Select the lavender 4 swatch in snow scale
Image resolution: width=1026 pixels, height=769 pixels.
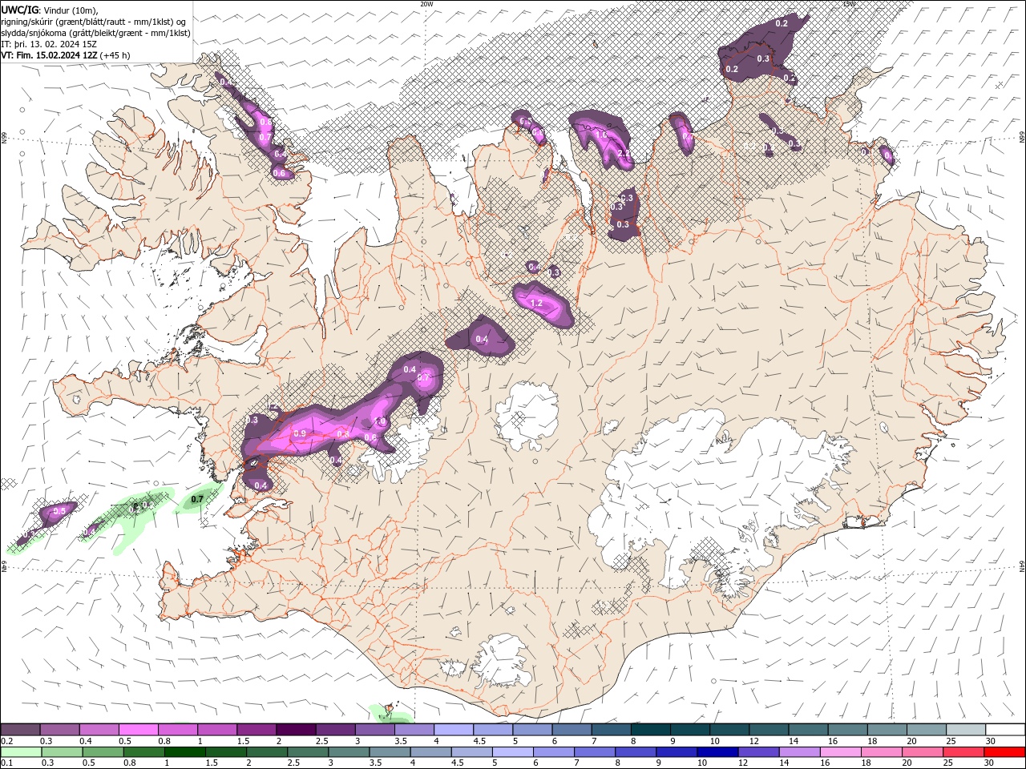tap(453, 730)
